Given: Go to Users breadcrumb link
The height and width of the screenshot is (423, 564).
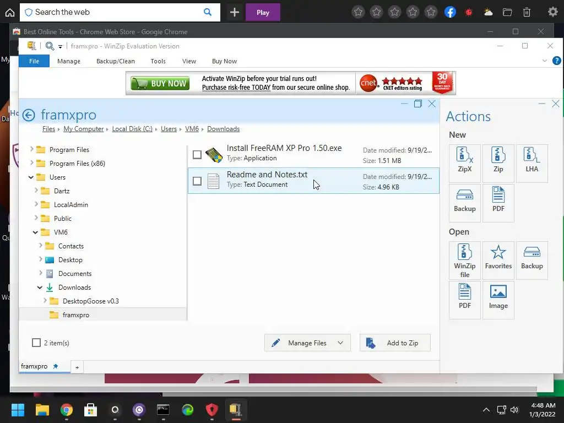Looking at the screenshot, I should point(169,129).
